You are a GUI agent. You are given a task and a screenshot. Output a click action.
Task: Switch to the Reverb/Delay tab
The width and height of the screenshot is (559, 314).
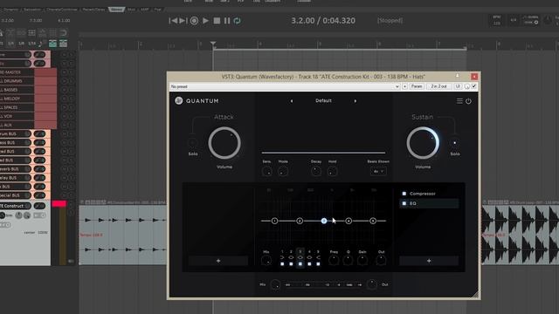click(93, 10)
